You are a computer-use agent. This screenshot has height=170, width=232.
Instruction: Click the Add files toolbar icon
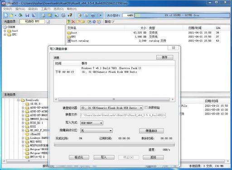79,15
